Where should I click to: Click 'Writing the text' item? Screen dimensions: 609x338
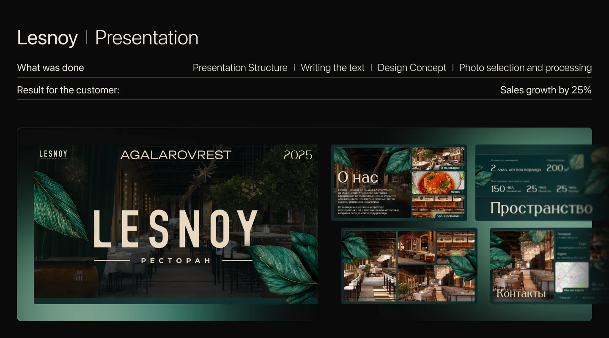[x=332, y=68]
